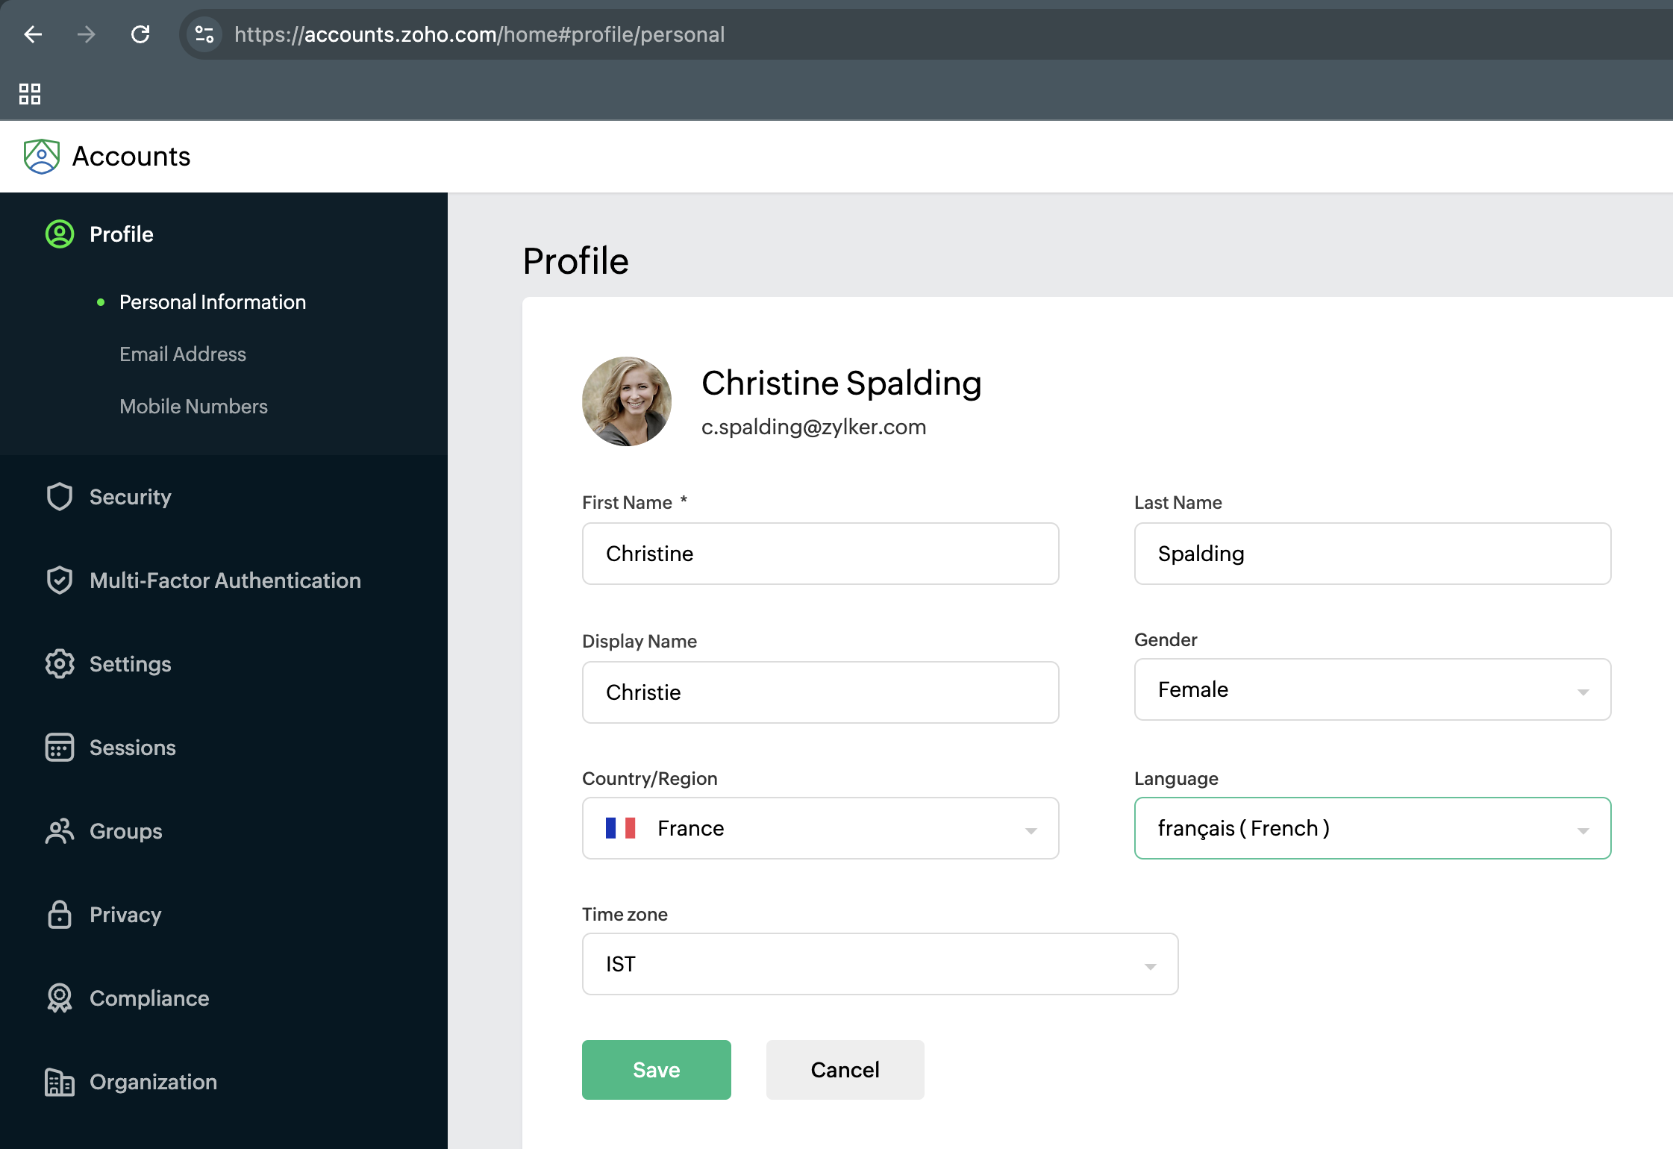Open the Time zone dropdown showing IST
Image resolution: width=1673 pixels, height=1149 pixels.
click(879, 964)
